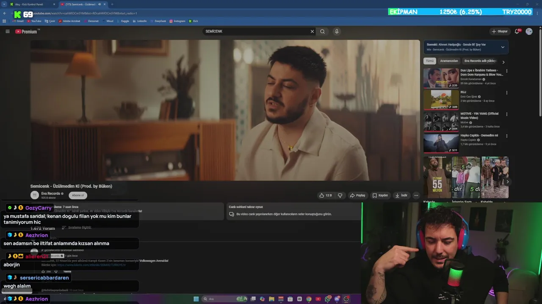Click the magnifier search button
This screenshot has width=542, height=304.
tap(323, 31)
